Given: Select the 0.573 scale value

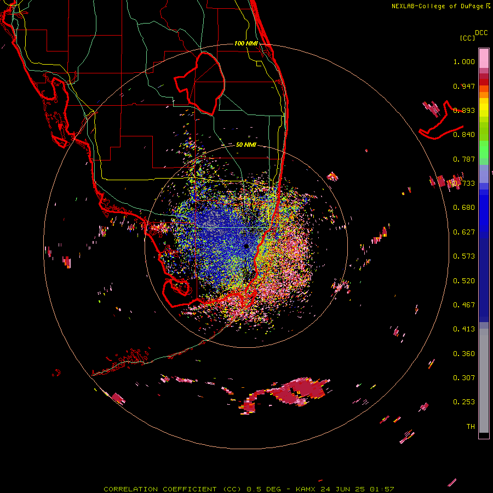Looking at the screenshot, I should (x=464, y=256).
